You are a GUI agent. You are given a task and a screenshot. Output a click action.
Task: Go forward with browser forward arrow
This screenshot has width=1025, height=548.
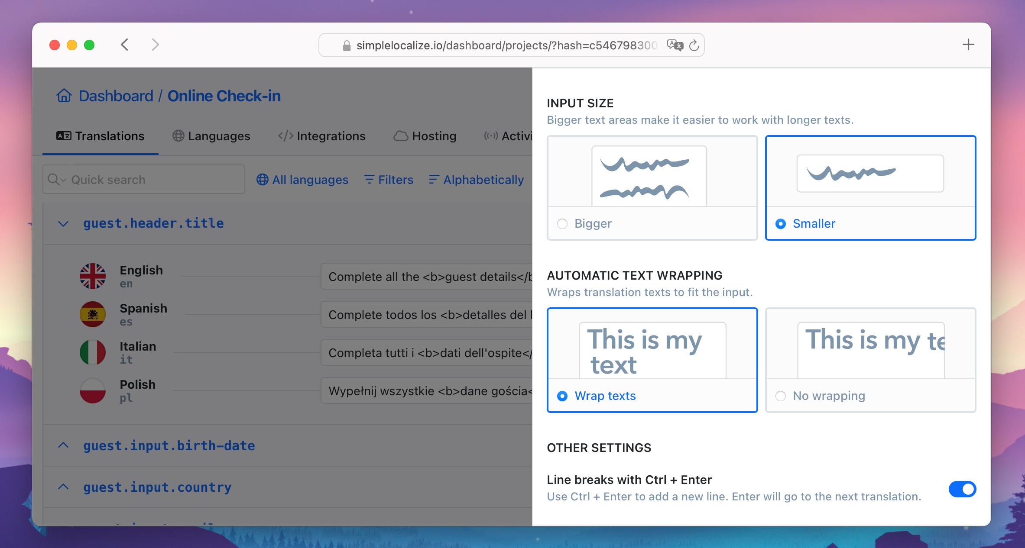[155, 45]
